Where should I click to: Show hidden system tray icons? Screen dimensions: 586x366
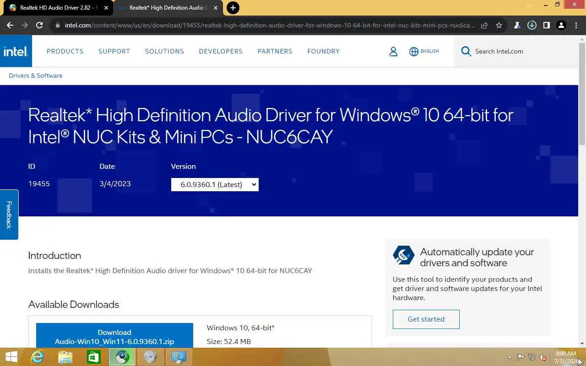point(510,357)
